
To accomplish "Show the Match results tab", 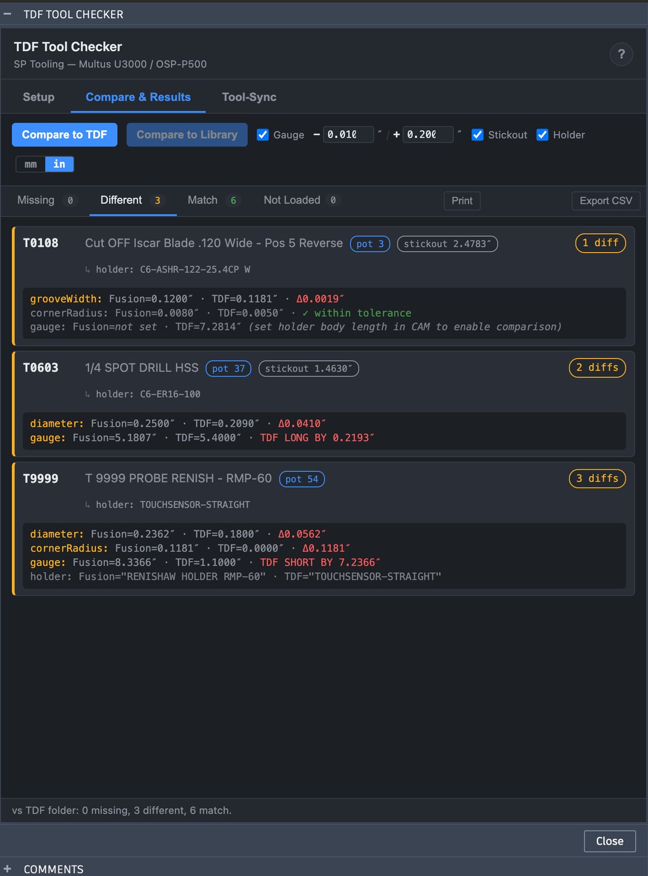I will point(214,200).
